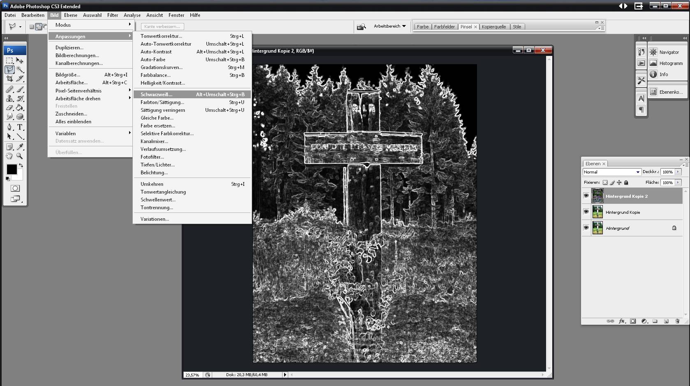Viewport: 690px width, 386px height.
Task: Click the delete layer trash icon
Action: [677, 321]
